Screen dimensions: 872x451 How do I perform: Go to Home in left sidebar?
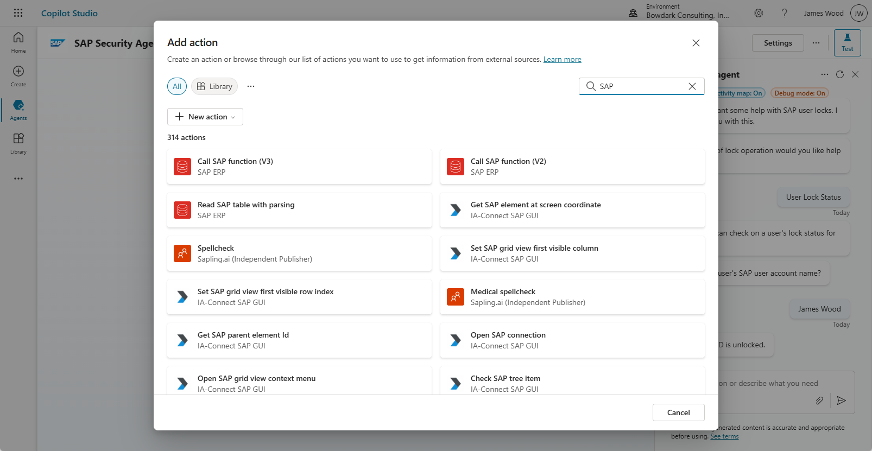click(18, 42)
